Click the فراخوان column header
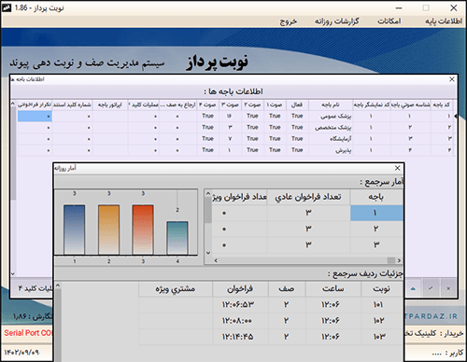This screenshot has width=467, height=362. click(x=240, y=289)
